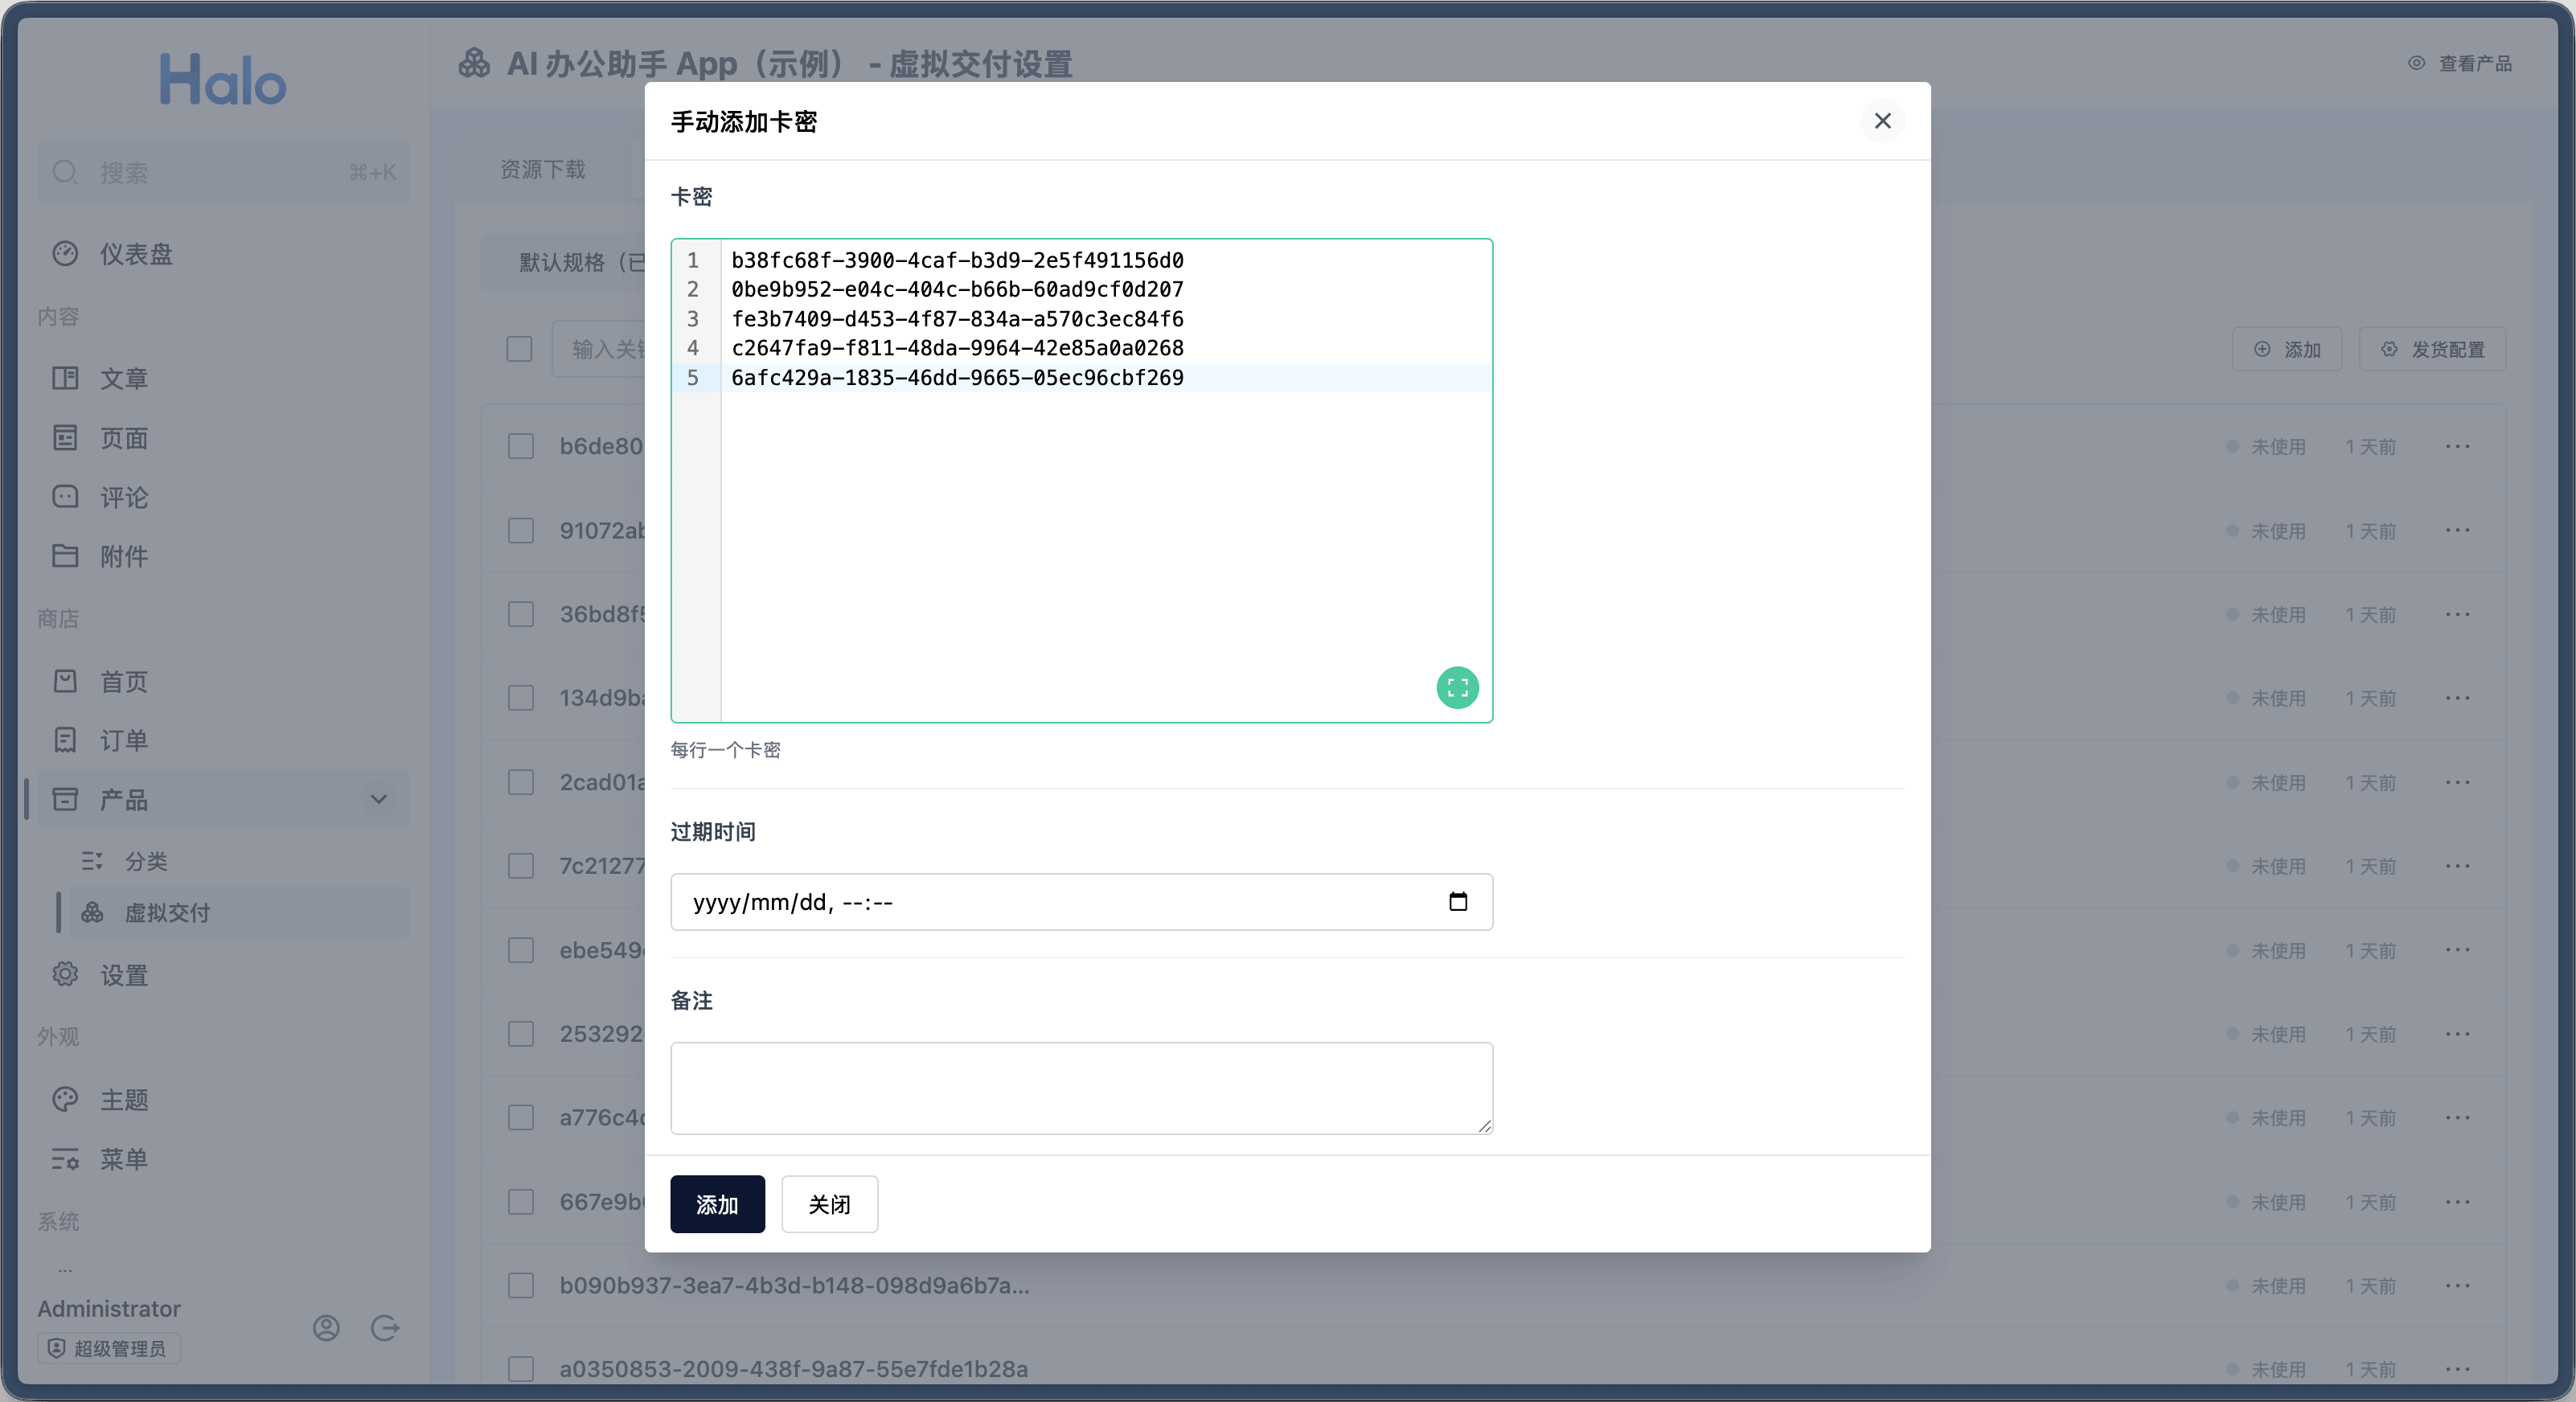This screenshot has width=2576, height=1402.
Task: Open user profile icon at sidebar bottom
Action: pyautogui.click(x=326, y=1327)
